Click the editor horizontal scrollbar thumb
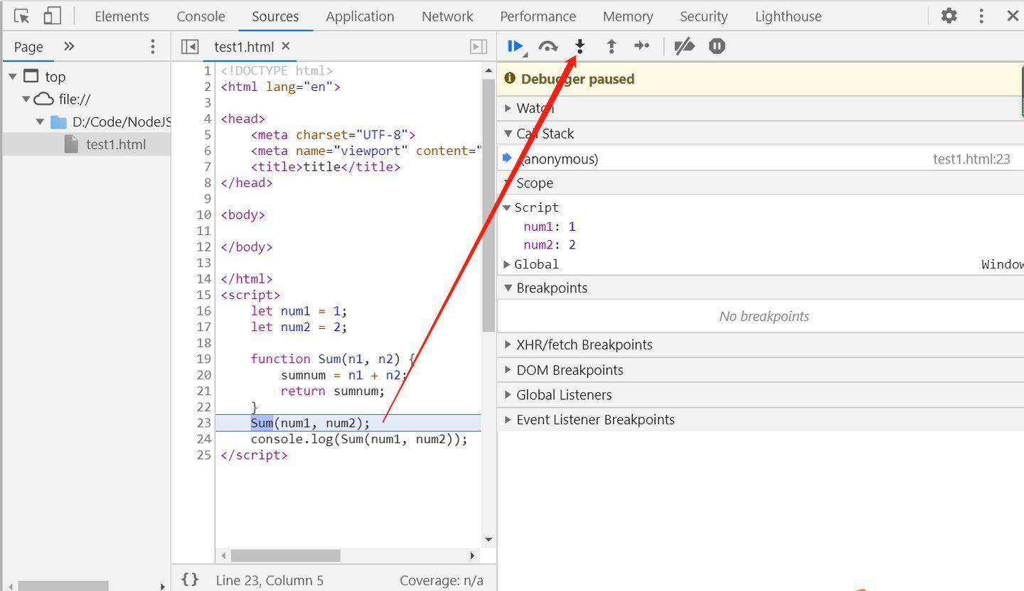This screenshot has width=1024, height=591. pyautogui.click(x=286, y=555)
